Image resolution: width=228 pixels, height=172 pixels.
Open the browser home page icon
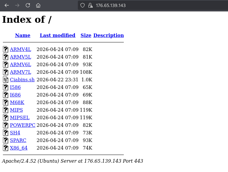38,6
